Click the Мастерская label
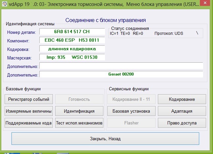The width and height of the screenshot is (213, 154). point(19,58)
